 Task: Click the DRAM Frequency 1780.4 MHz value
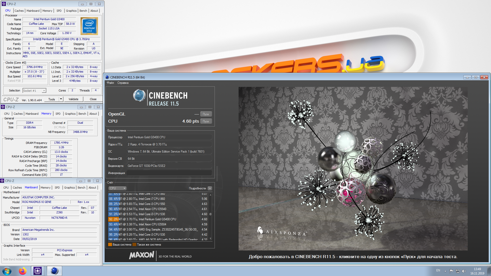pyautogui.click(x=61, y=143)
